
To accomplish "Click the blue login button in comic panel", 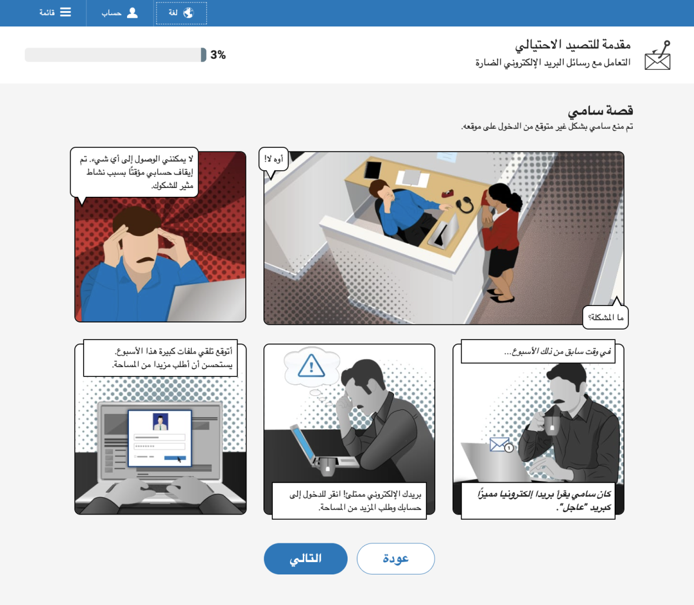I will point(175,458).
